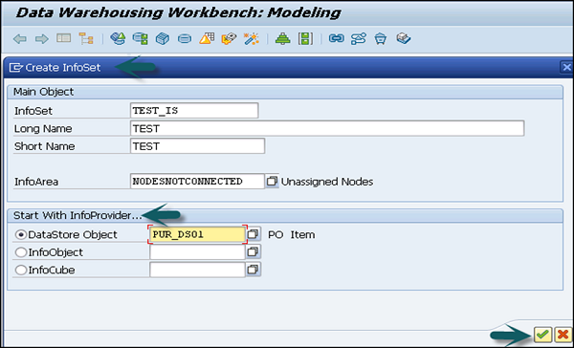Click the InfoCube cube toolbar icon
The width and height of the screenshot is (574, 348).
[x=163, y=38]
